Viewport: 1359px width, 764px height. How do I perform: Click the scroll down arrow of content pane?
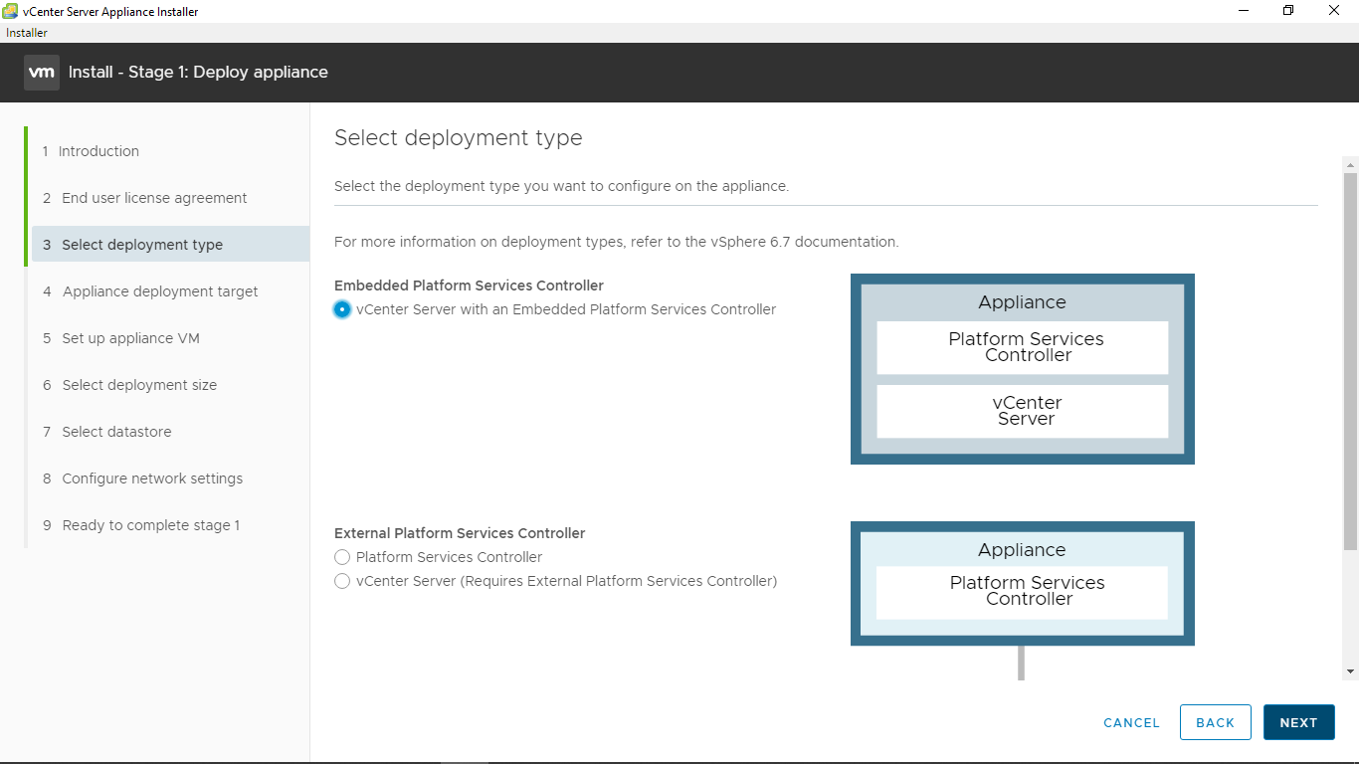pos(1350,671)
